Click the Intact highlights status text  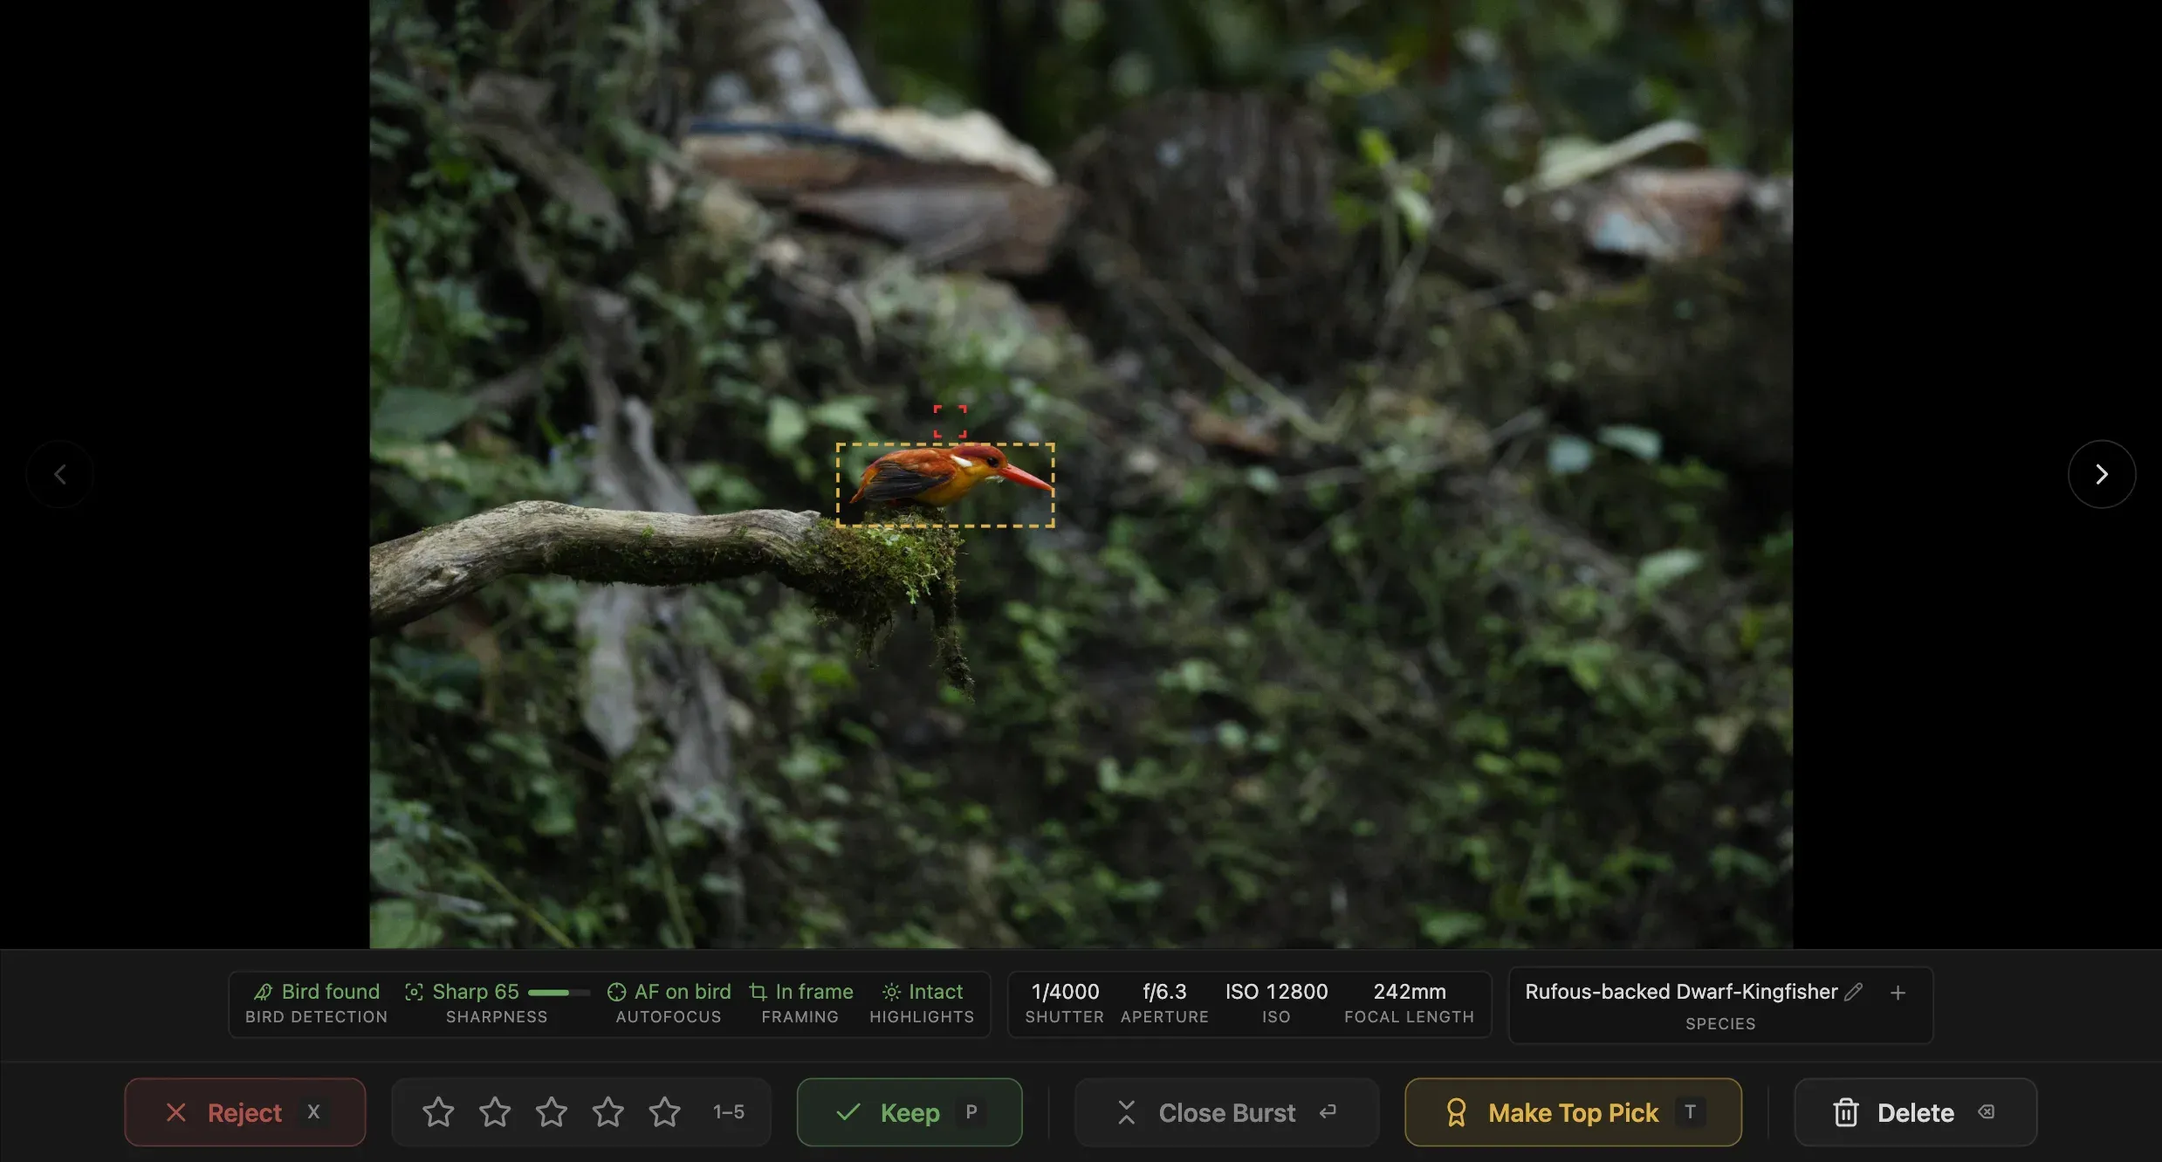coord(936,992)
